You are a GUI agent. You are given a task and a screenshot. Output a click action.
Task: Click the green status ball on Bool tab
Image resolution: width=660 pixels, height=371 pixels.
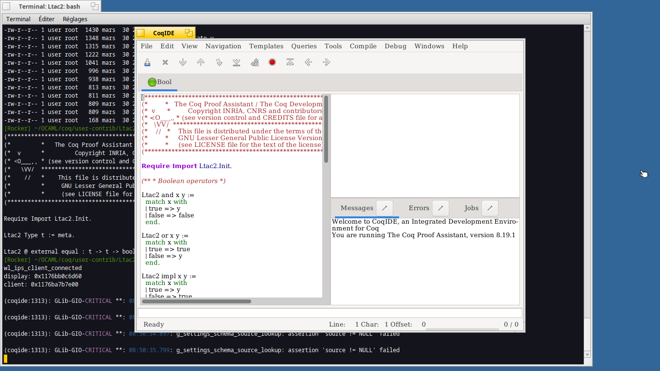(x=152, y=82)
